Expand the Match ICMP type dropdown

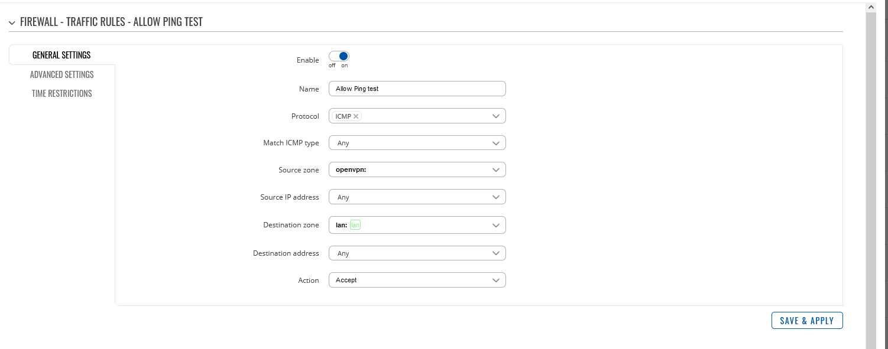[417, 143]
